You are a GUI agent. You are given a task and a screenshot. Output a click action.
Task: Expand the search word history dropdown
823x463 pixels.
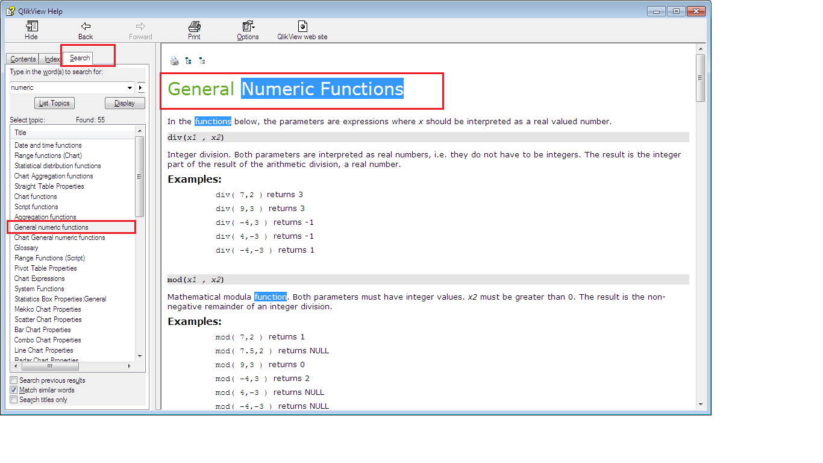click(130, 87)
